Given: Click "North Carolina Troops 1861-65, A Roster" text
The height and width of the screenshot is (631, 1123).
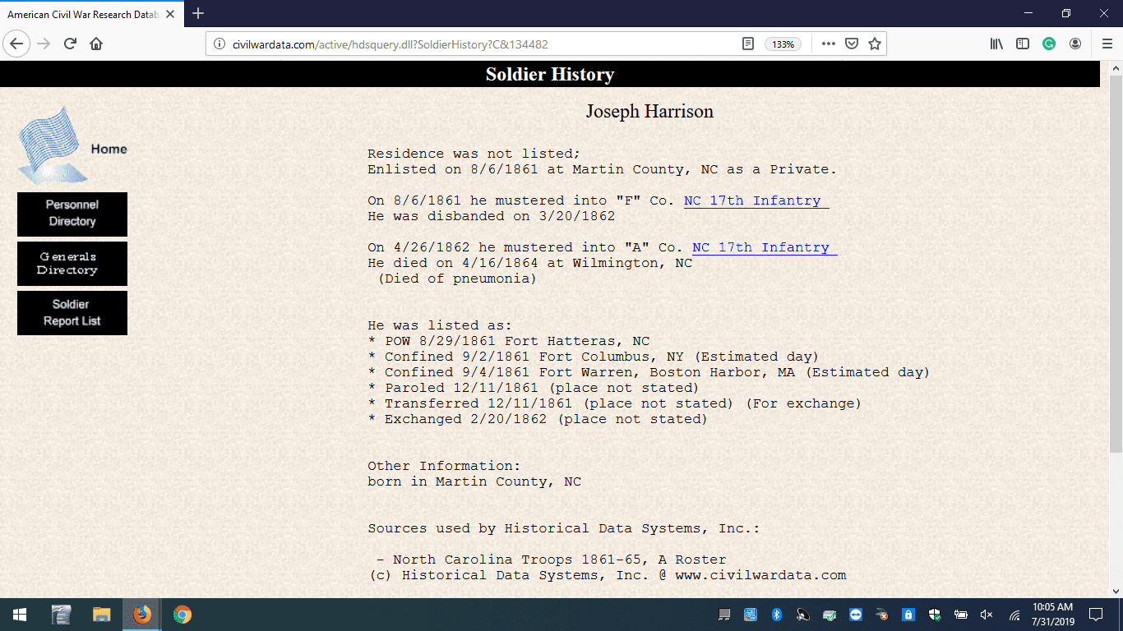Looking at the screenshot, I should [559, 560].
